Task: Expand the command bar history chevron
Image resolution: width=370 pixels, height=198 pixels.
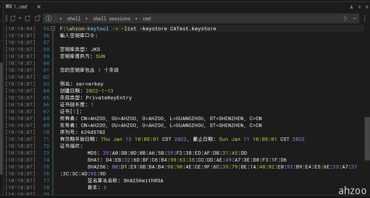Action: click(355, 18)
